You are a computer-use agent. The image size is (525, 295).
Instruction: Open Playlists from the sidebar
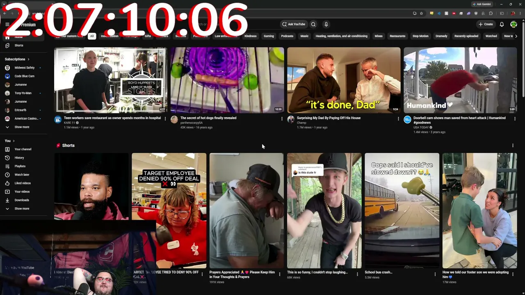[23, 166]
